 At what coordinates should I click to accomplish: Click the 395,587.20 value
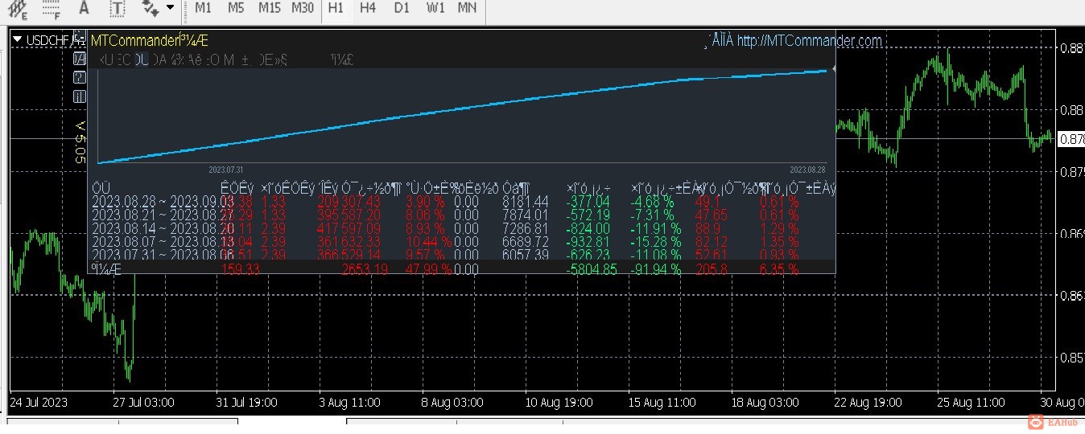pyautogui.click(x=349, y=215)
